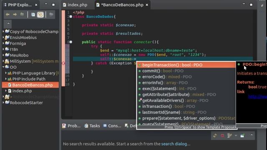Screen dimensions: 267x150
Task: Click the go up icon in PHP Explorer toolbar
Action: tap(22, 15)
